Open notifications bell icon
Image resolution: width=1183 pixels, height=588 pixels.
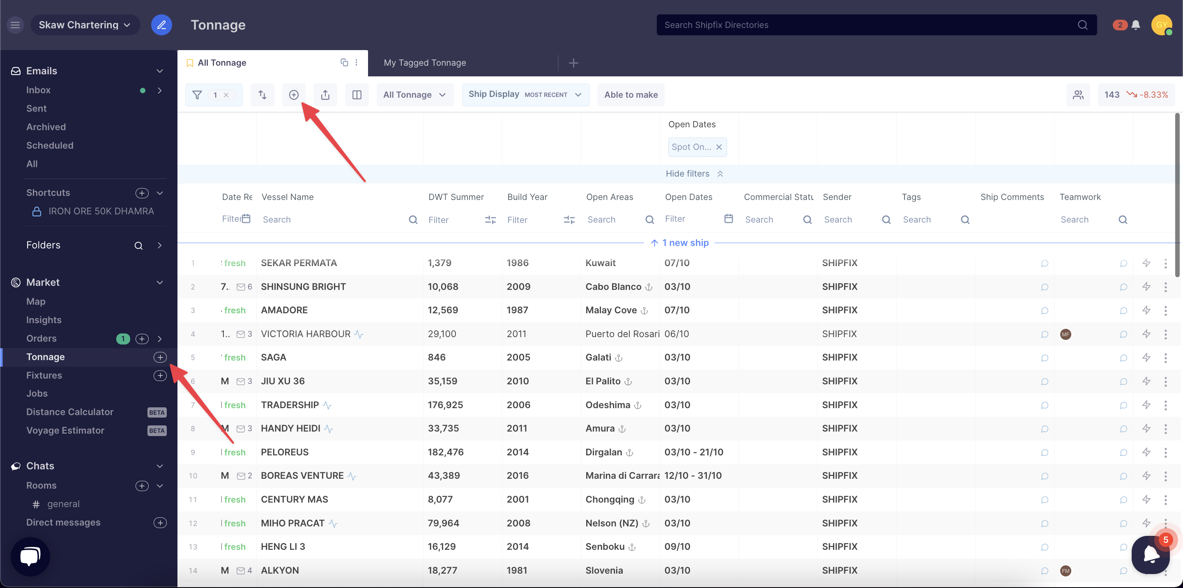1135,25
